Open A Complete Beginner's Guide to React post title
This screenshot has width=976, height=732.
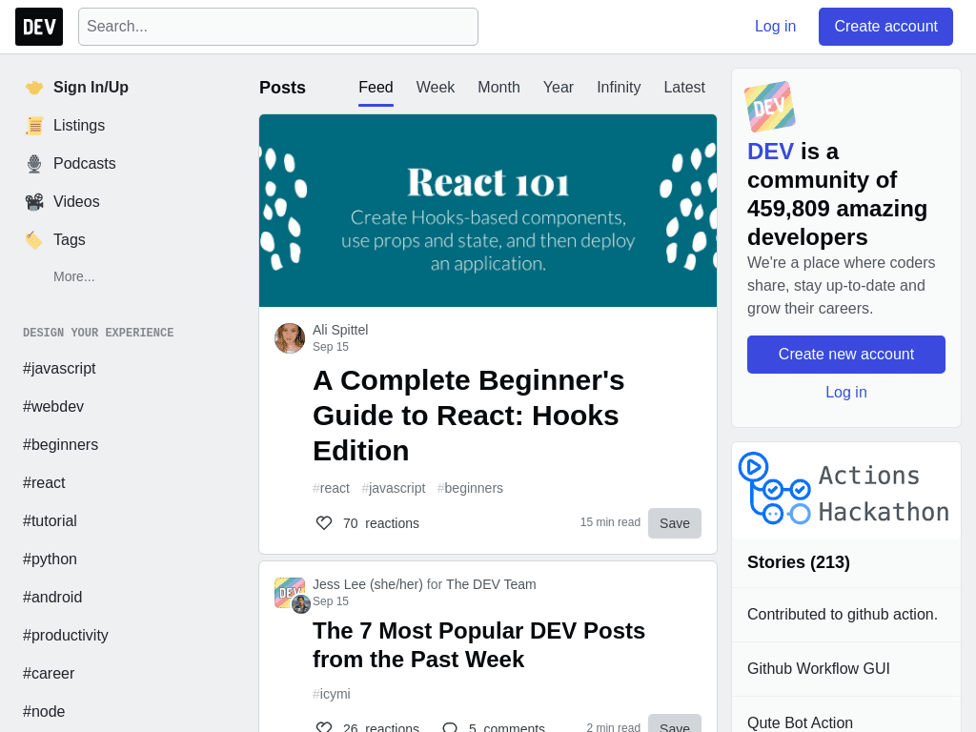click(469, 416)
